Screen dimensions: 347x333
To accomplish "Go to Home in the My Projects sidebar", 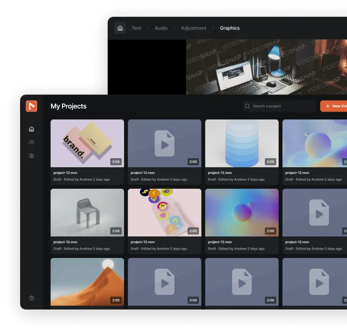I will [31, 129].
